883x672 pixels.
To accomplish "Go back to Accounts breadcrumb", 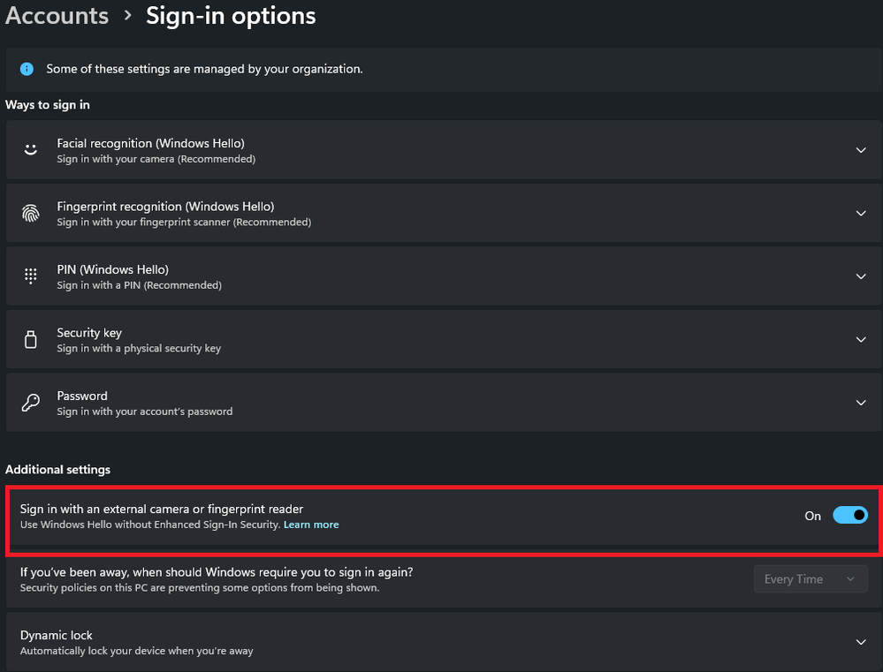I will (x=57, y=16).
